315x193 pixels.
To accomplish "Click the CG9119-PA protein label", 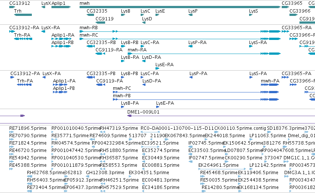I will click(110, 81).
